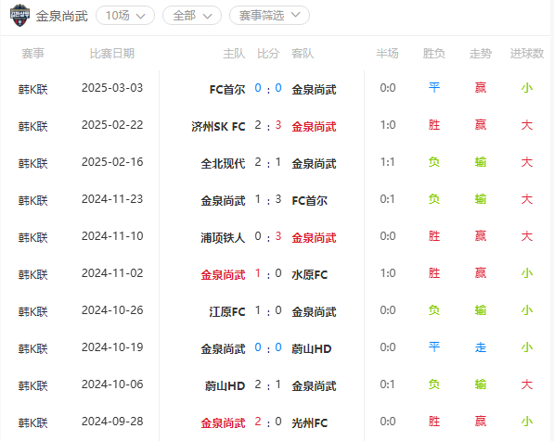Click the 全北现代 team name
Screen dimensions: 554x441
tap(223, 163)
